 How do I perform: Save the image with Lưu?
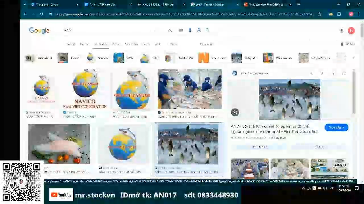pyautogui.click(x=320, y=147)
